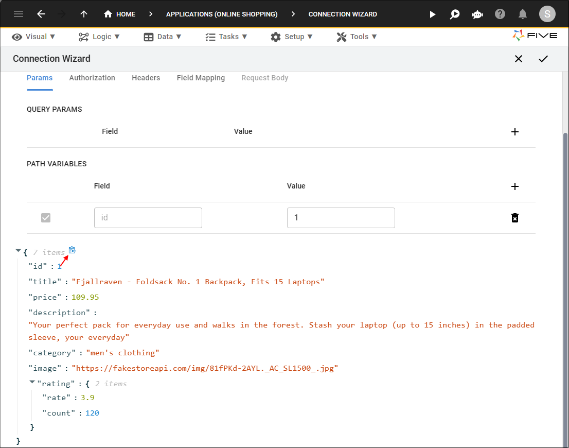Collapse the root JSON object
This screenshot has height=448, width=569.
click(18, 251)
